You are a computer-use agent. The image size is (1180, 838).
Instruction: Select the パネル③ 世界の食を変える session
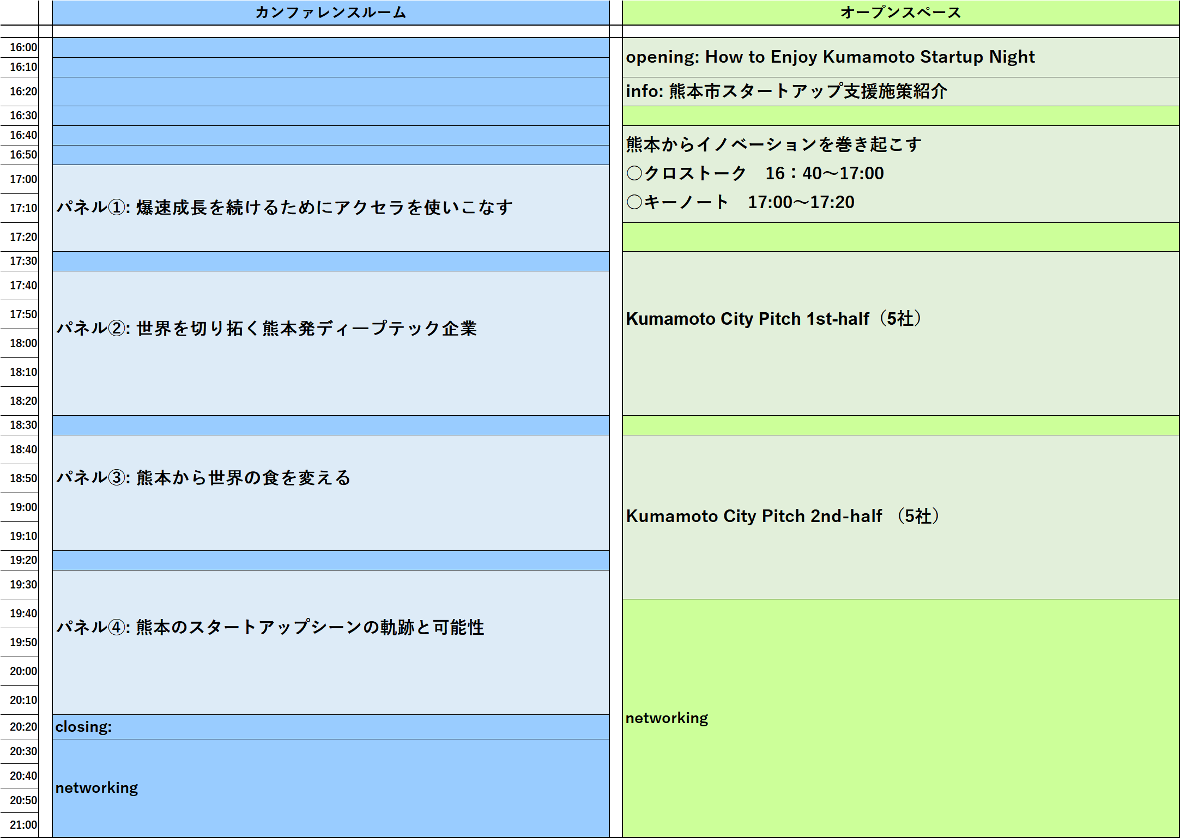[203, 478]
